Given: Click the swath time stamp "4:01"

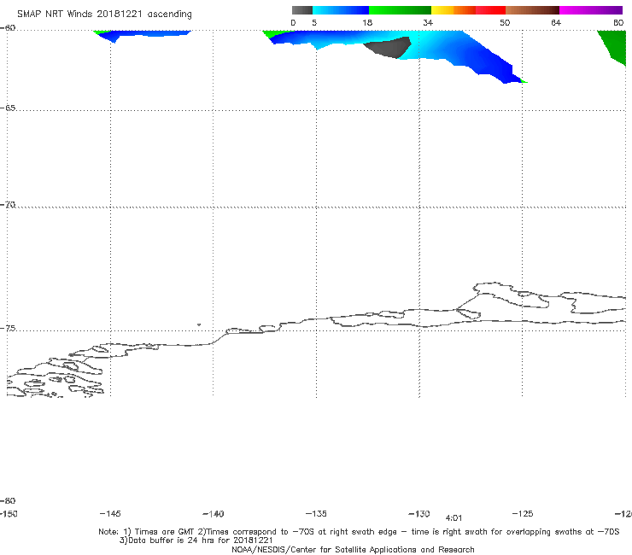Looking at the screenshot, I should tap(454, 518).
